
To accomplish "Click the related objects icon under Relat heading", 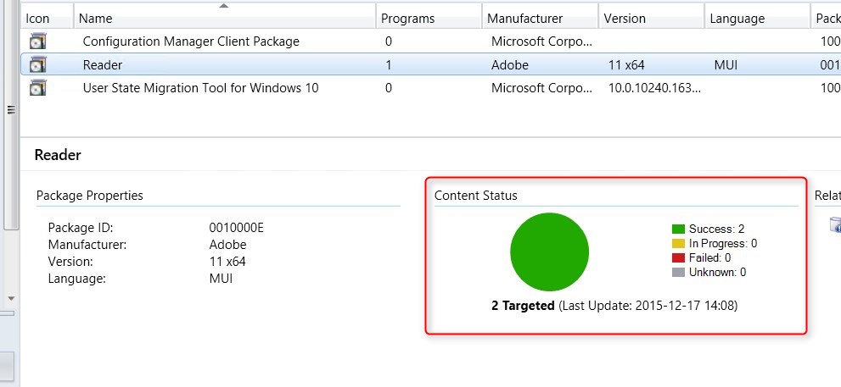I will [x=835, y=224].
